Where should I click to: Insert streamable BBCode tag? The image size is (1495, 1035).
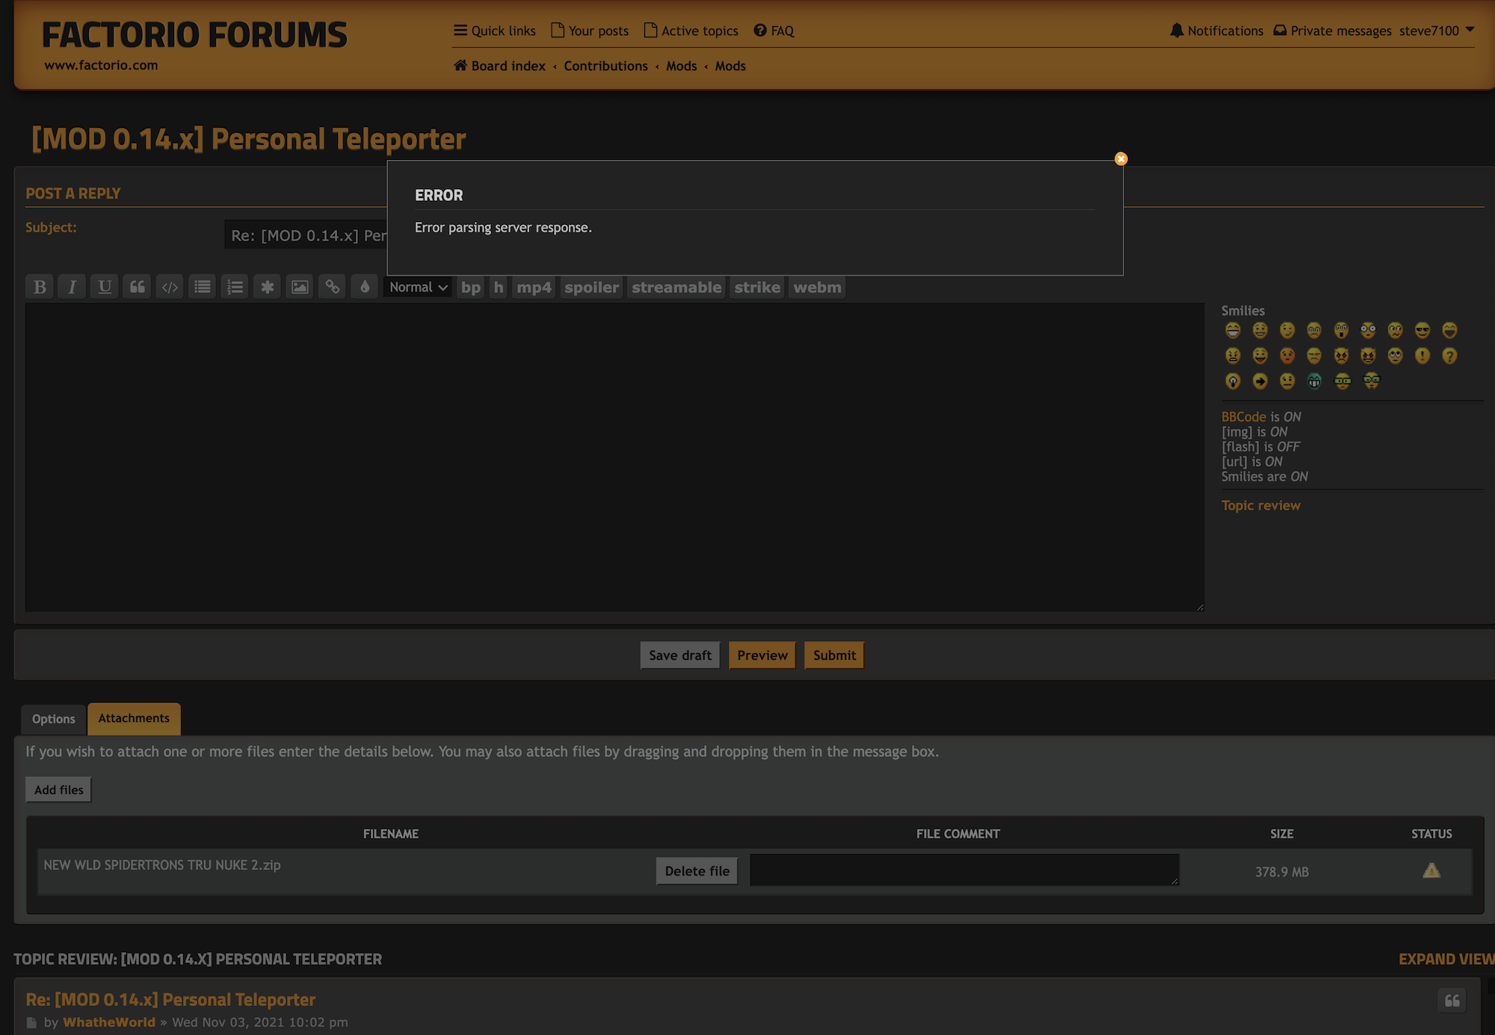click(x=676, y=287)
